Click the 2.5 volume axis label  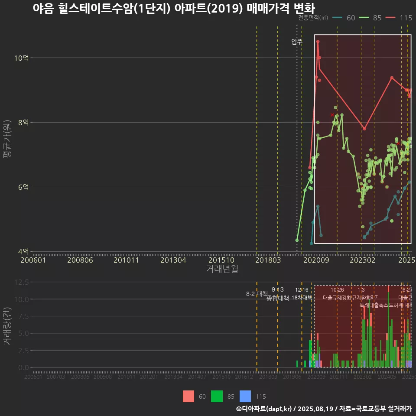click(23, 351)
